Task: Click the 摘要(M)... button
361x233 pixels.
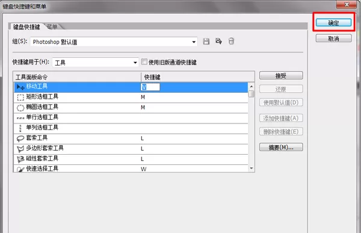Action: click(281, 147)
